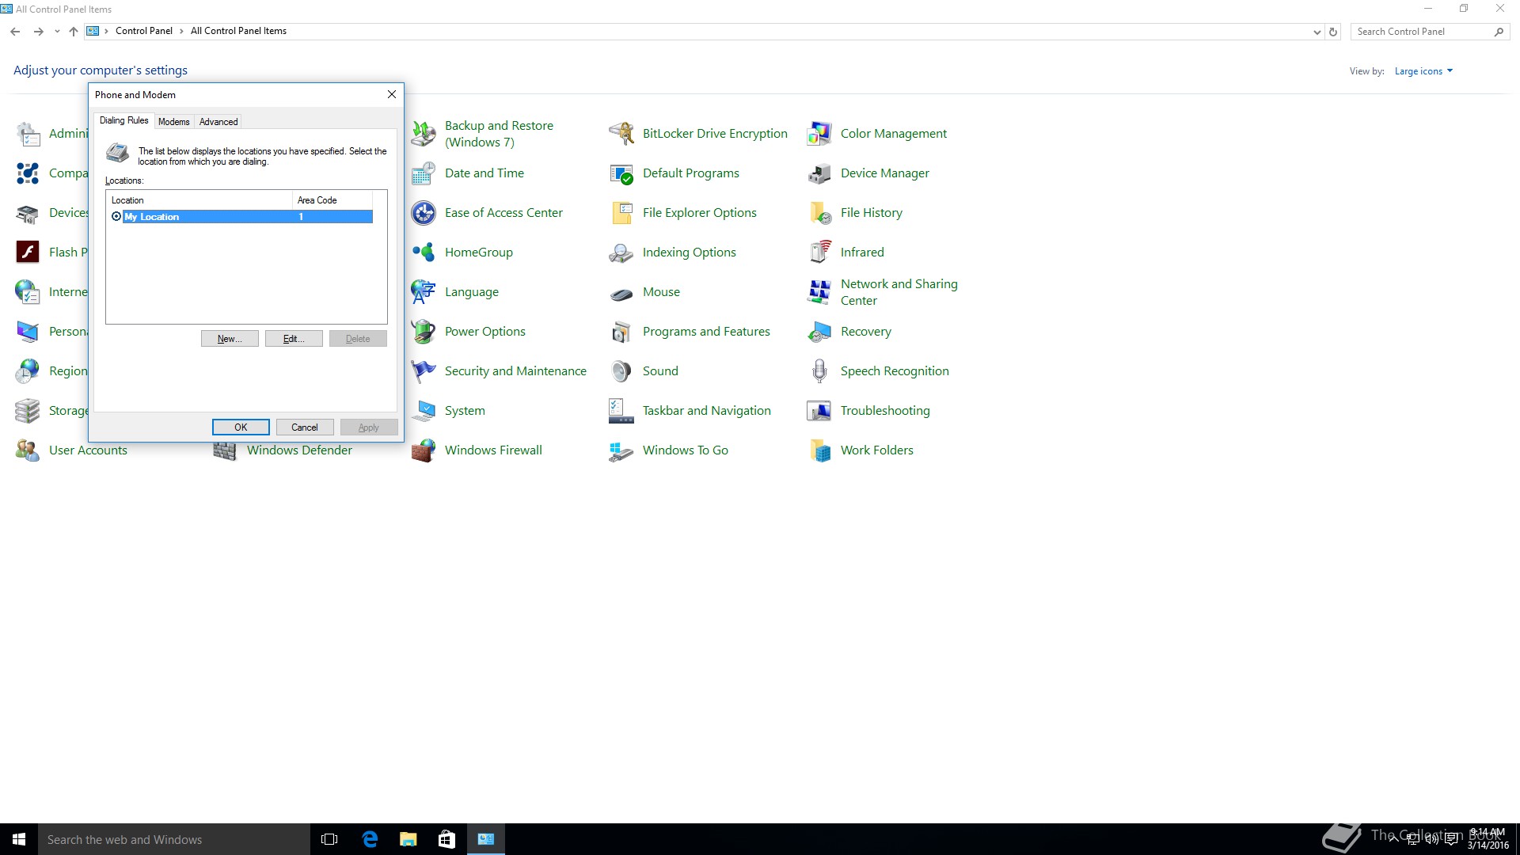Open the Ease of Access Center icon
1520x855 pixels.
(424, 213)
